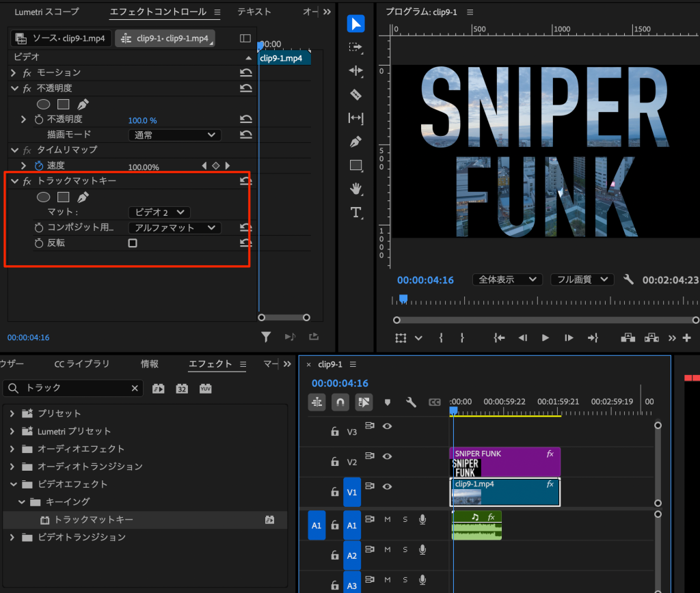Draw ellipse mask under トラックマットキー
The width and height of the screenshot is (700, 593).
click(43, 197)
